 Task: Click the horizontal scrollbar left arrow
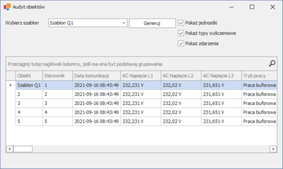(10, 149)
